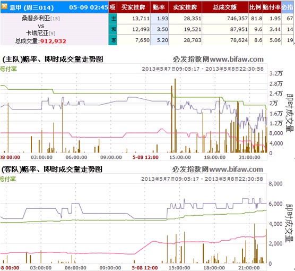The height and width of the screenshot is (271, 295).
Task: Click the home odds value 1.93
Action: click(x=162, y=19)
